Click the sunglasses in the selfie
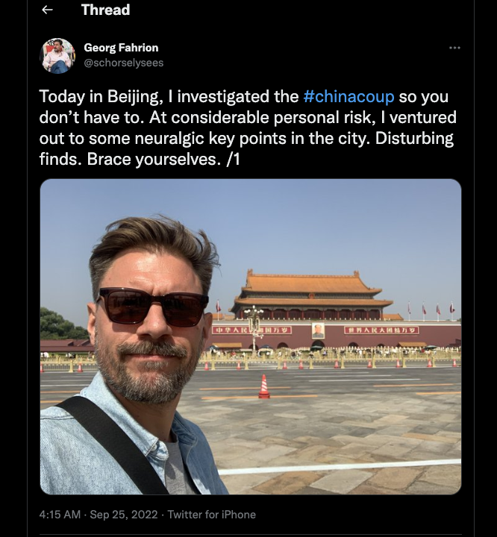Screen dimensions: 497x537 click(x=153, y=307)
